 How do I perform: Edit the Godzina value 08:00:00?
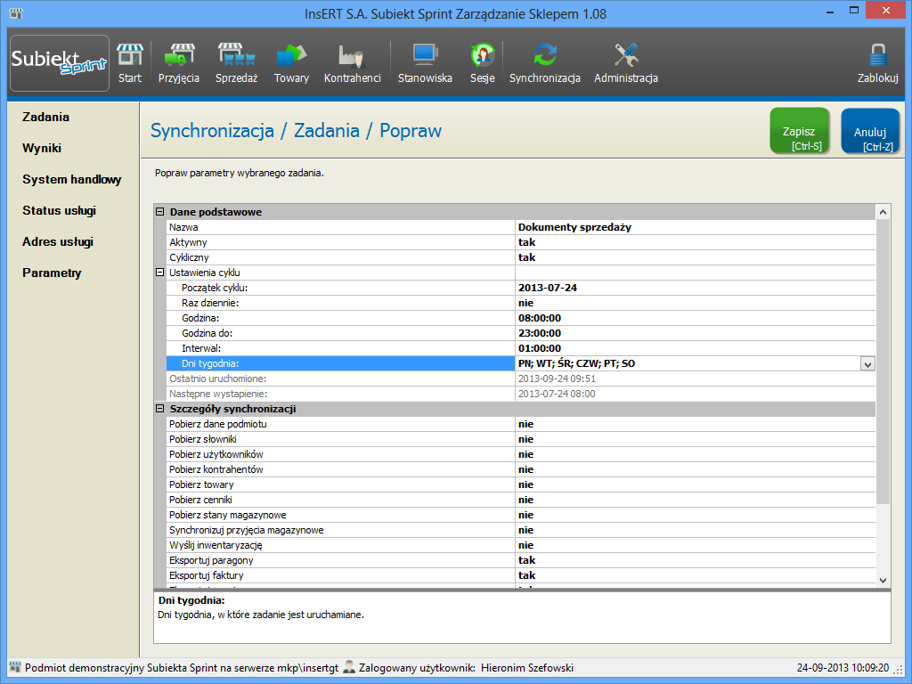(x=695, y=318)
